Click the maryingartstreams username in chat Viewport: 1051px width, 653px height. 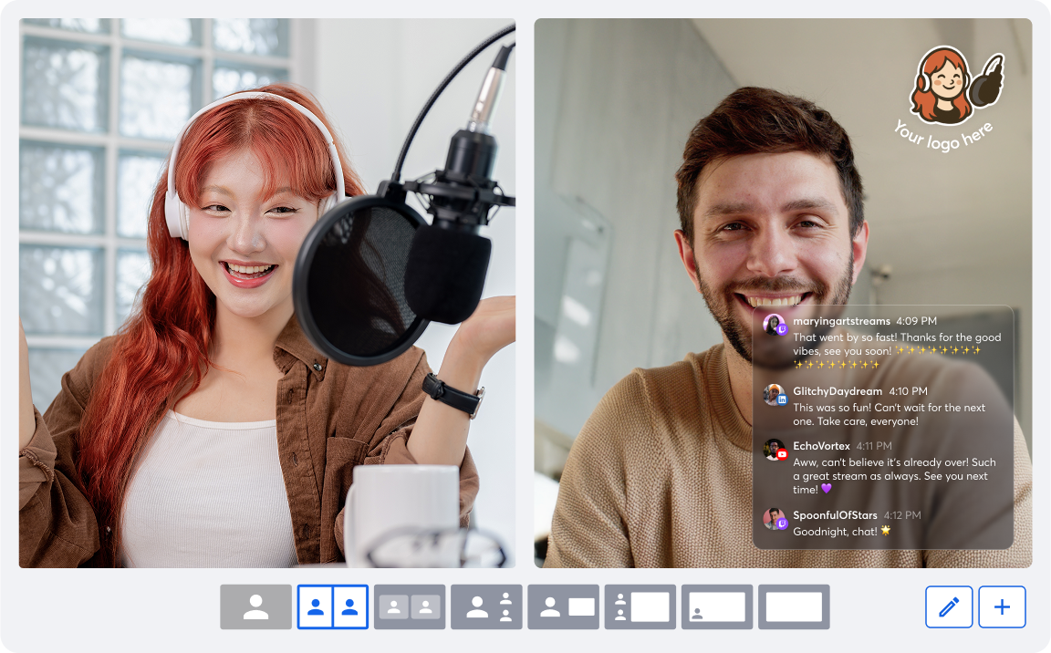840,321
